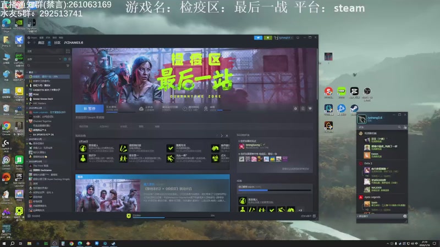Screen dimensions: 440x247
Task: Click the achievements progress icon by the banner
Action: pos(206,109)
